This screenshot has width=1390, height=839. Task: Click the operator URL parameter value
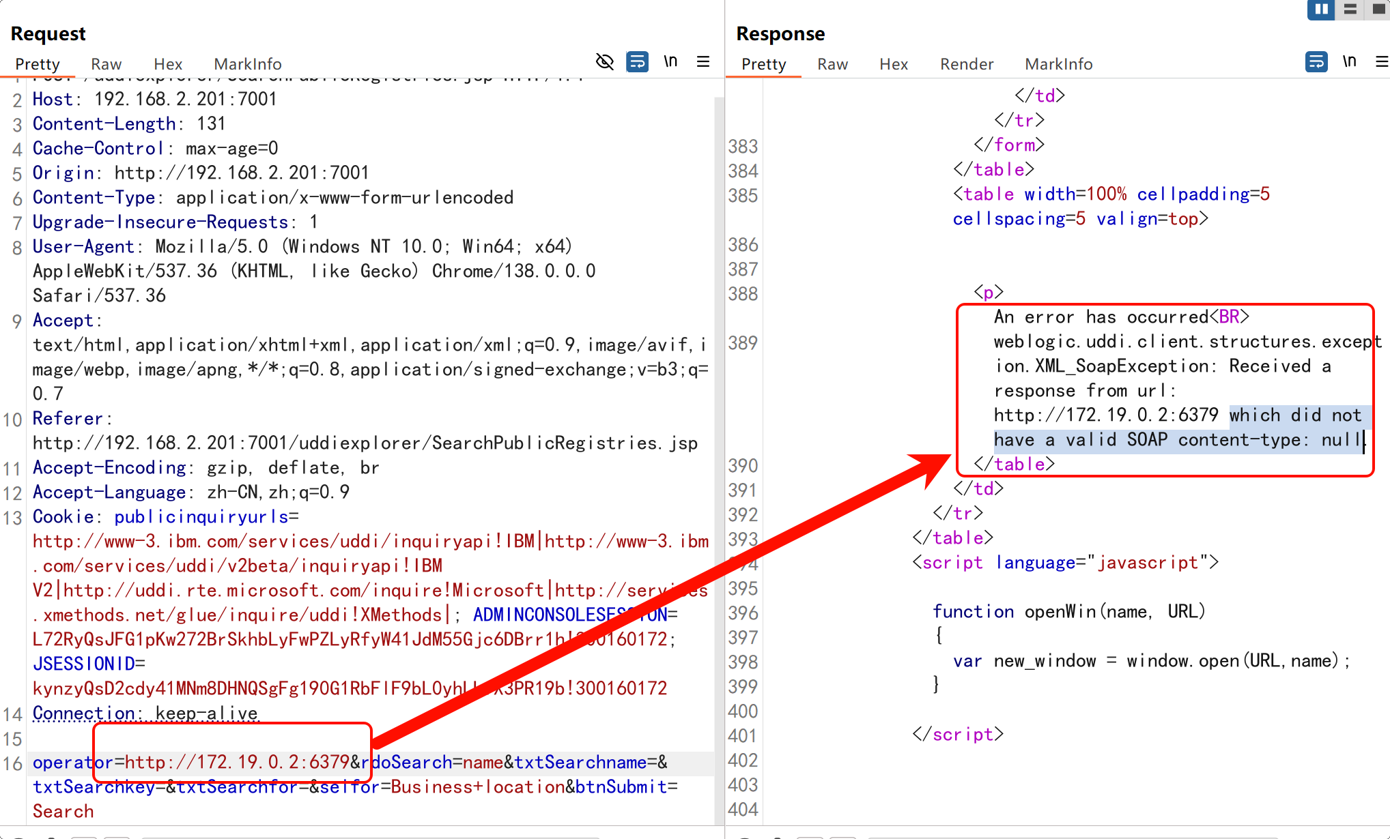pyautogui.click(x=237, y=762)
